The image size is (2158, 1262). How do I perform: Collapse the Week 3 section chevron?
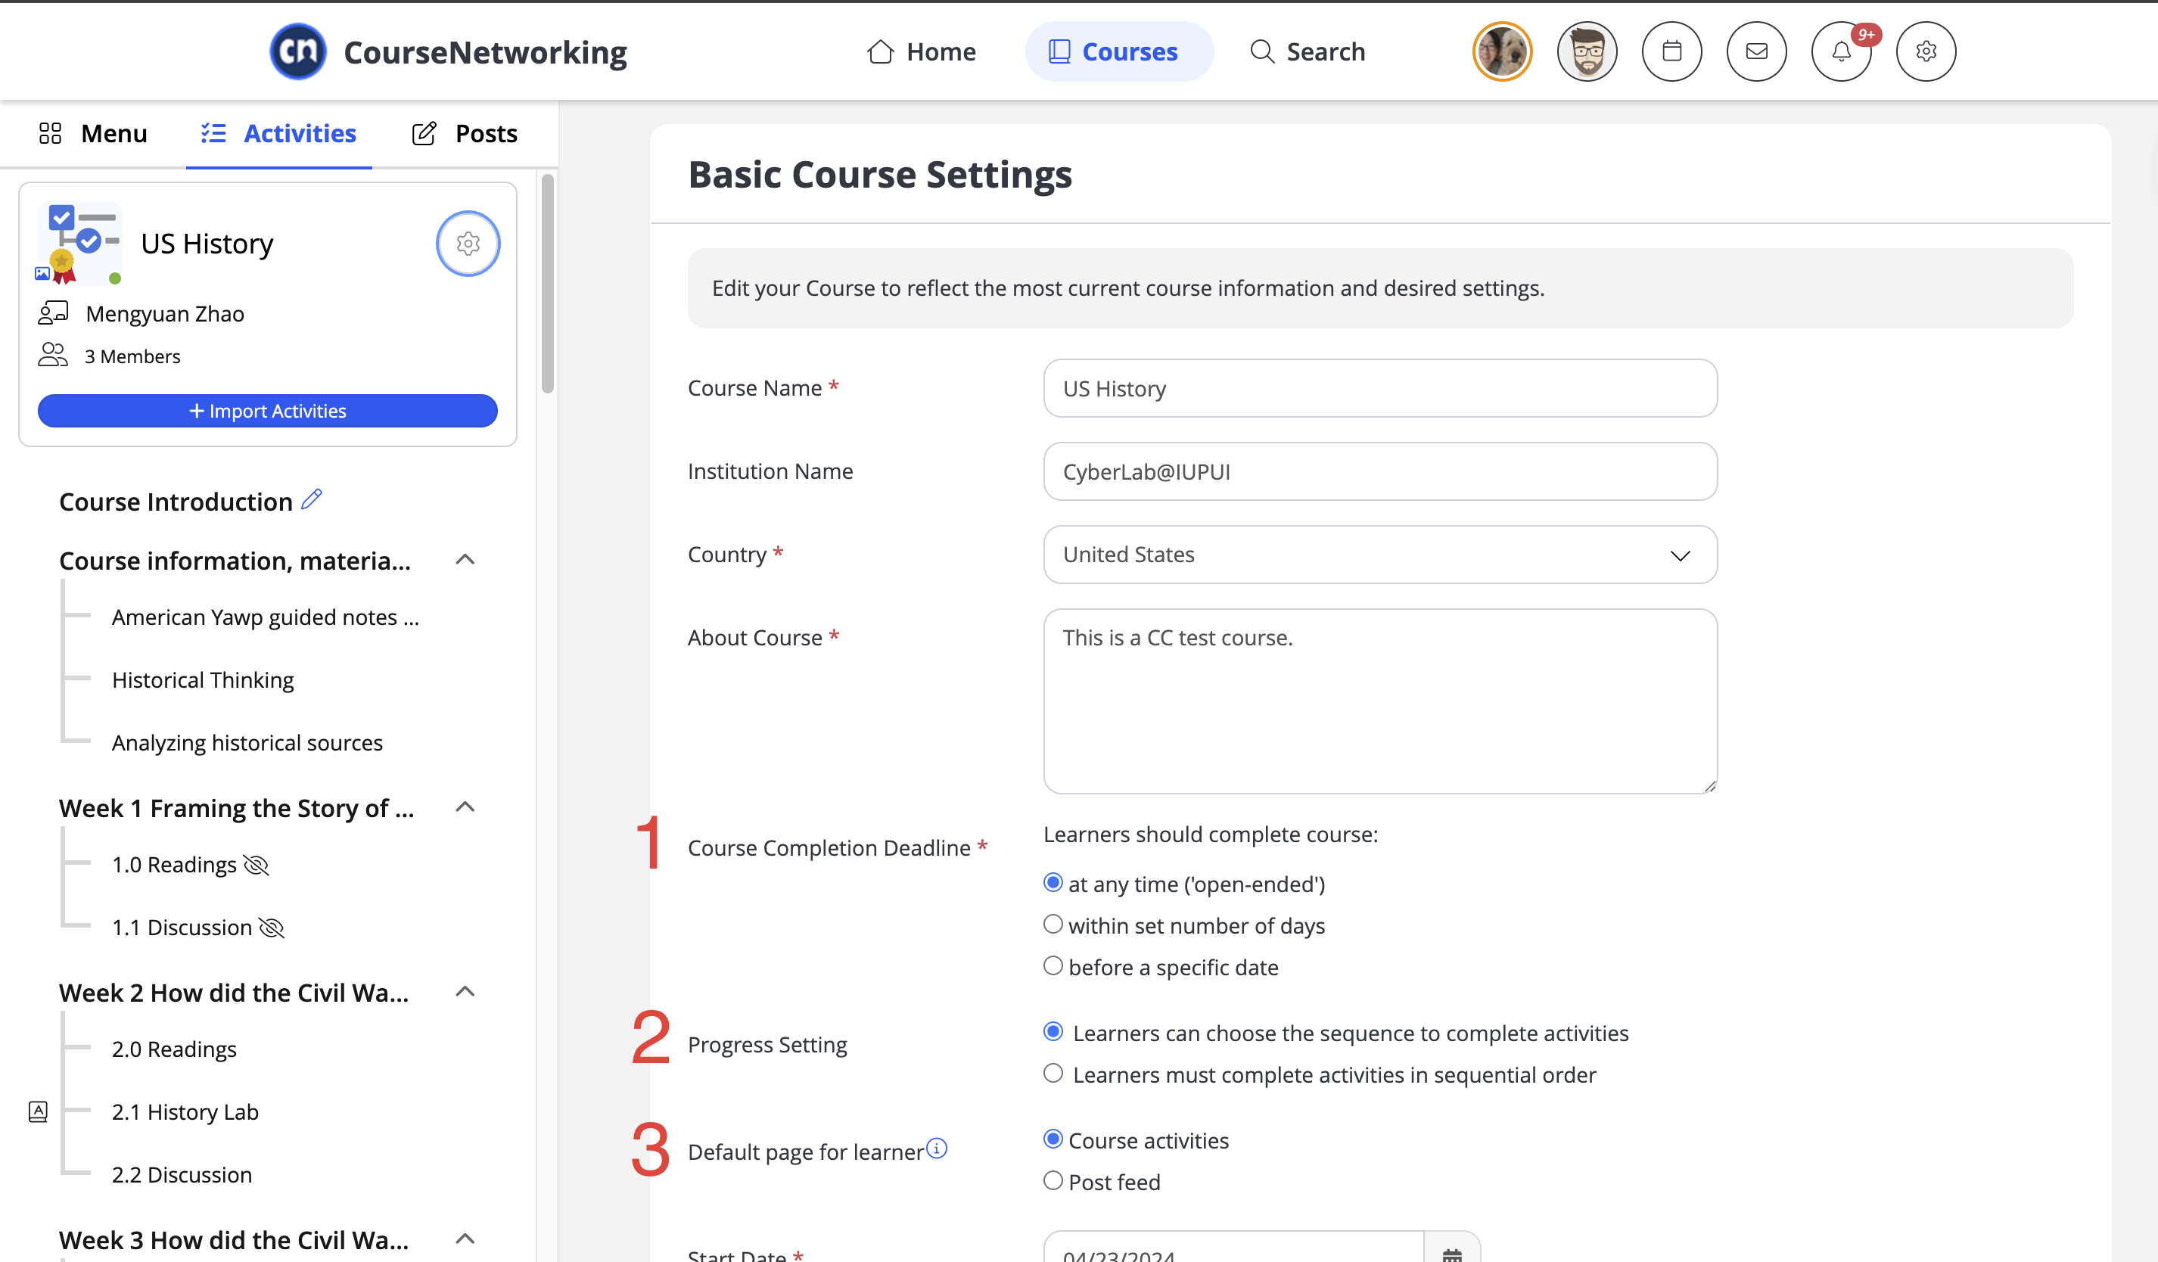465,1239
